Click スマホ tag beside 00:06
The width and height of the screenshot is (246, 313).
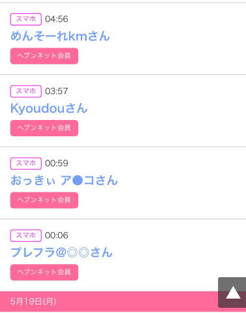pyautogui.click(x=26, y=235)
